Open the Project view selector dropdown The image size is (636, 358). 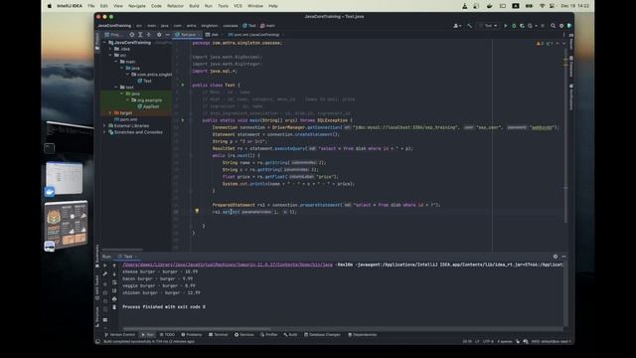coord(114,35)
